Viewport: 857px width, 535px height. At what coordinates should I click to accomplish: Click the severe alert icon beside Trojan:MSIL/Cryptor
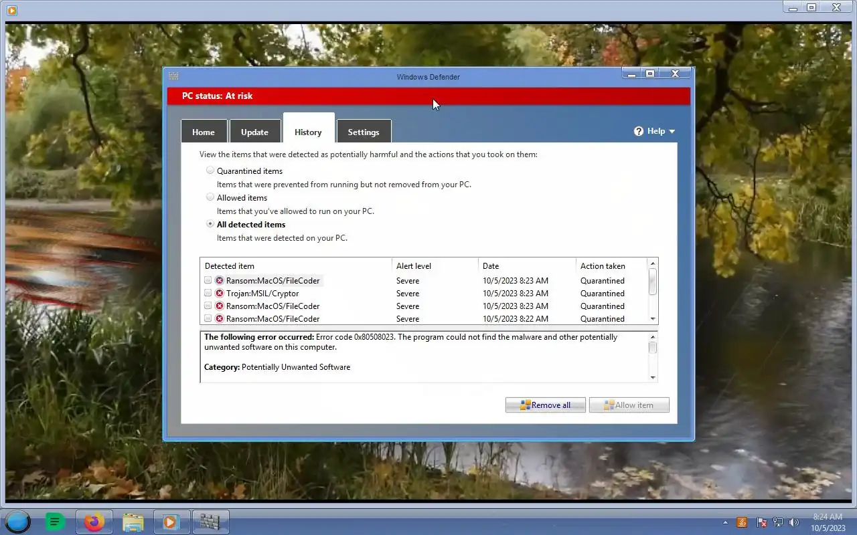click(x=219, y=294)
